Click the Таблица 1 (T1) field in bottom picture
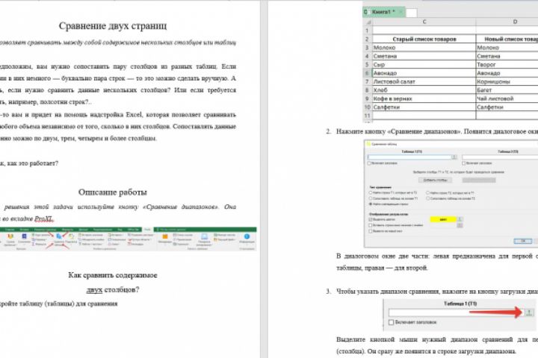The width and height of the screenshot is (538, 358). [x=457, y=313]
